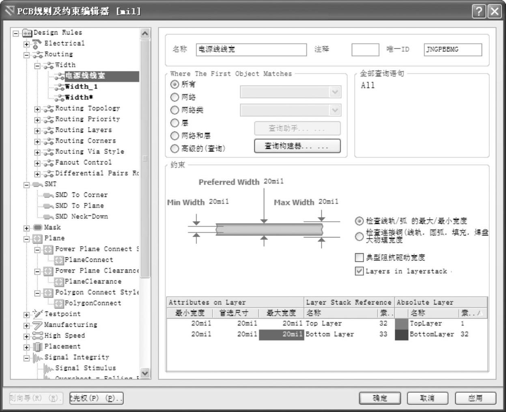Enable the 典型阻抗驱动宽度 checkbox

[359, 257]
